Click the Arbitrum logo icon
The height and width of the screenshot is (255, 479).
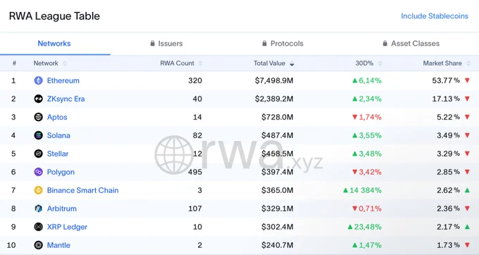click(38, 209)
